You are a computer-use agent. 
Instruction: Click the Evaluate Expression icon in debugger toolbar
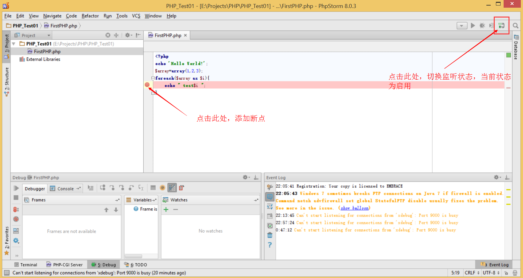pyautogui.click(x=153, y=188)
